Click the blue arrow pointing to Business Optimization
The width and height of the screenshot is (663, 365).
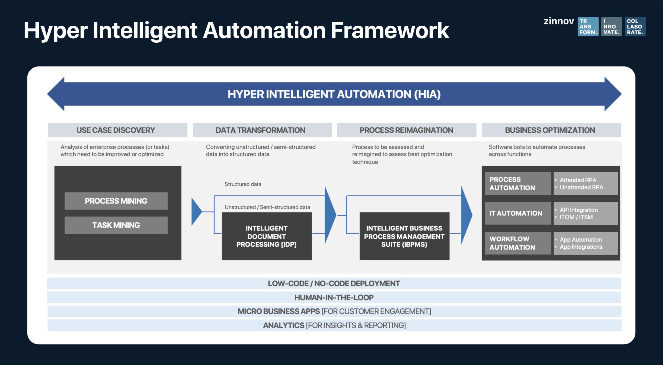[x=467, y=215]
